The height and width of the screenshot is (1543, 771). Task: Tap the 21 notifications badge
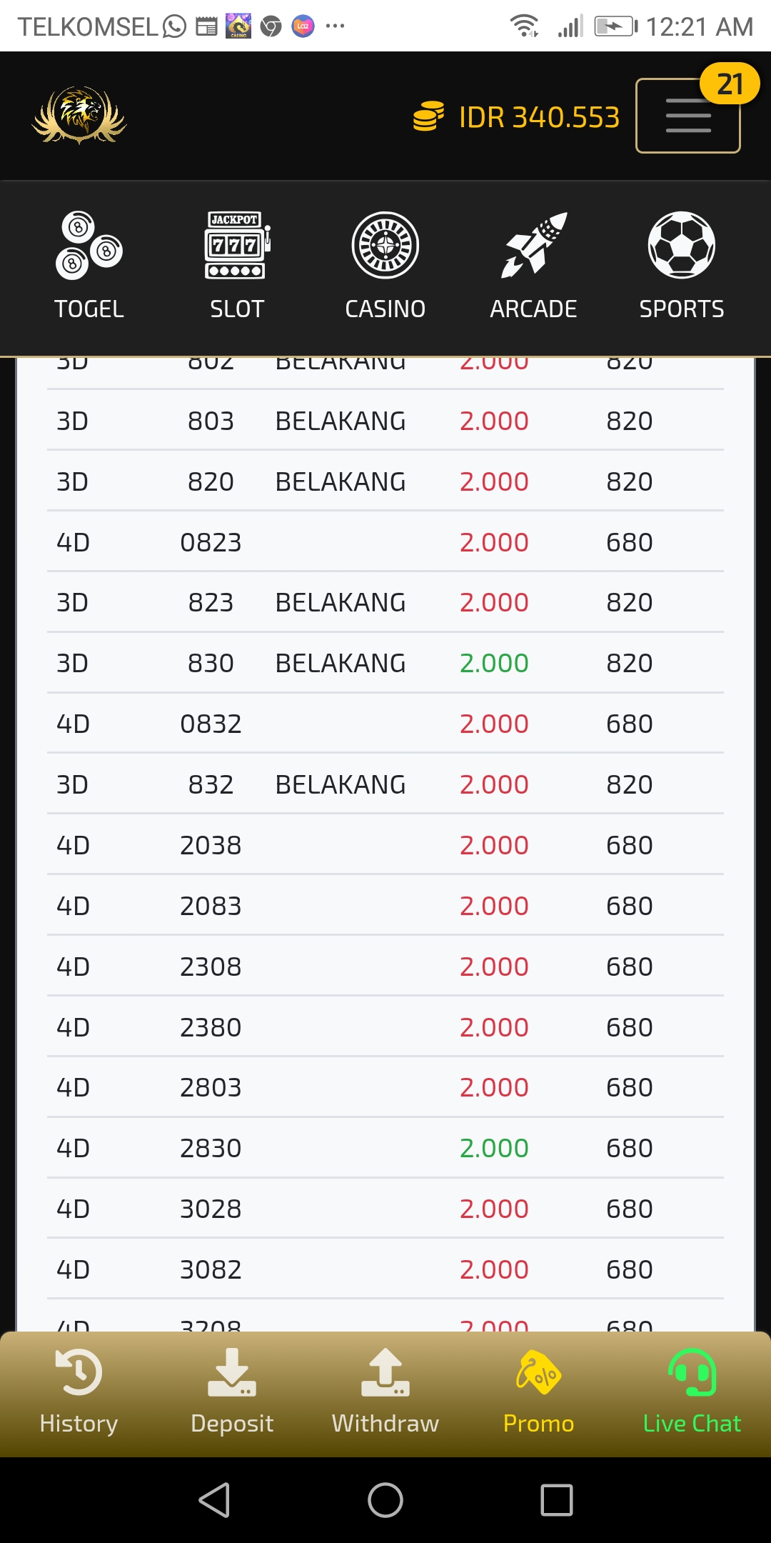[730, 84]
